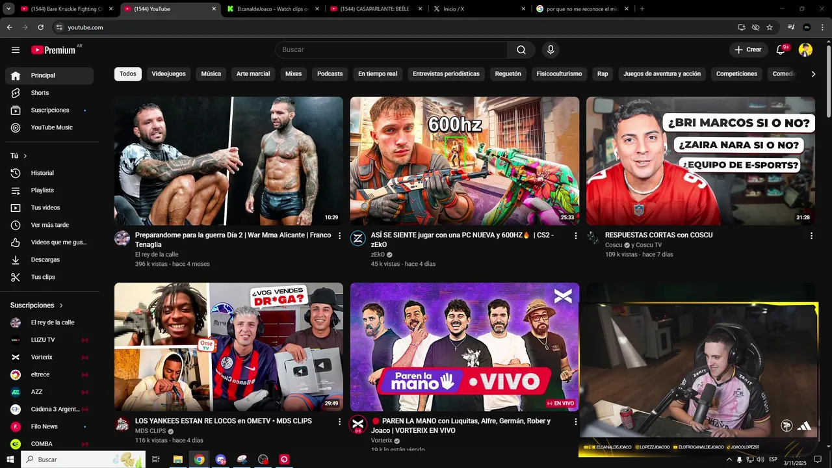
Task: Open Chrome from the Windows taskbar
Action: [x=199, y=460]
